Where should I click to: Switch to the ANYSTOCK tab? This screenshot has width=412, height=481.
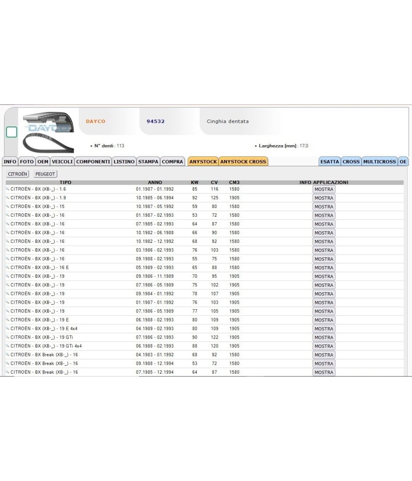pos(203,162)
